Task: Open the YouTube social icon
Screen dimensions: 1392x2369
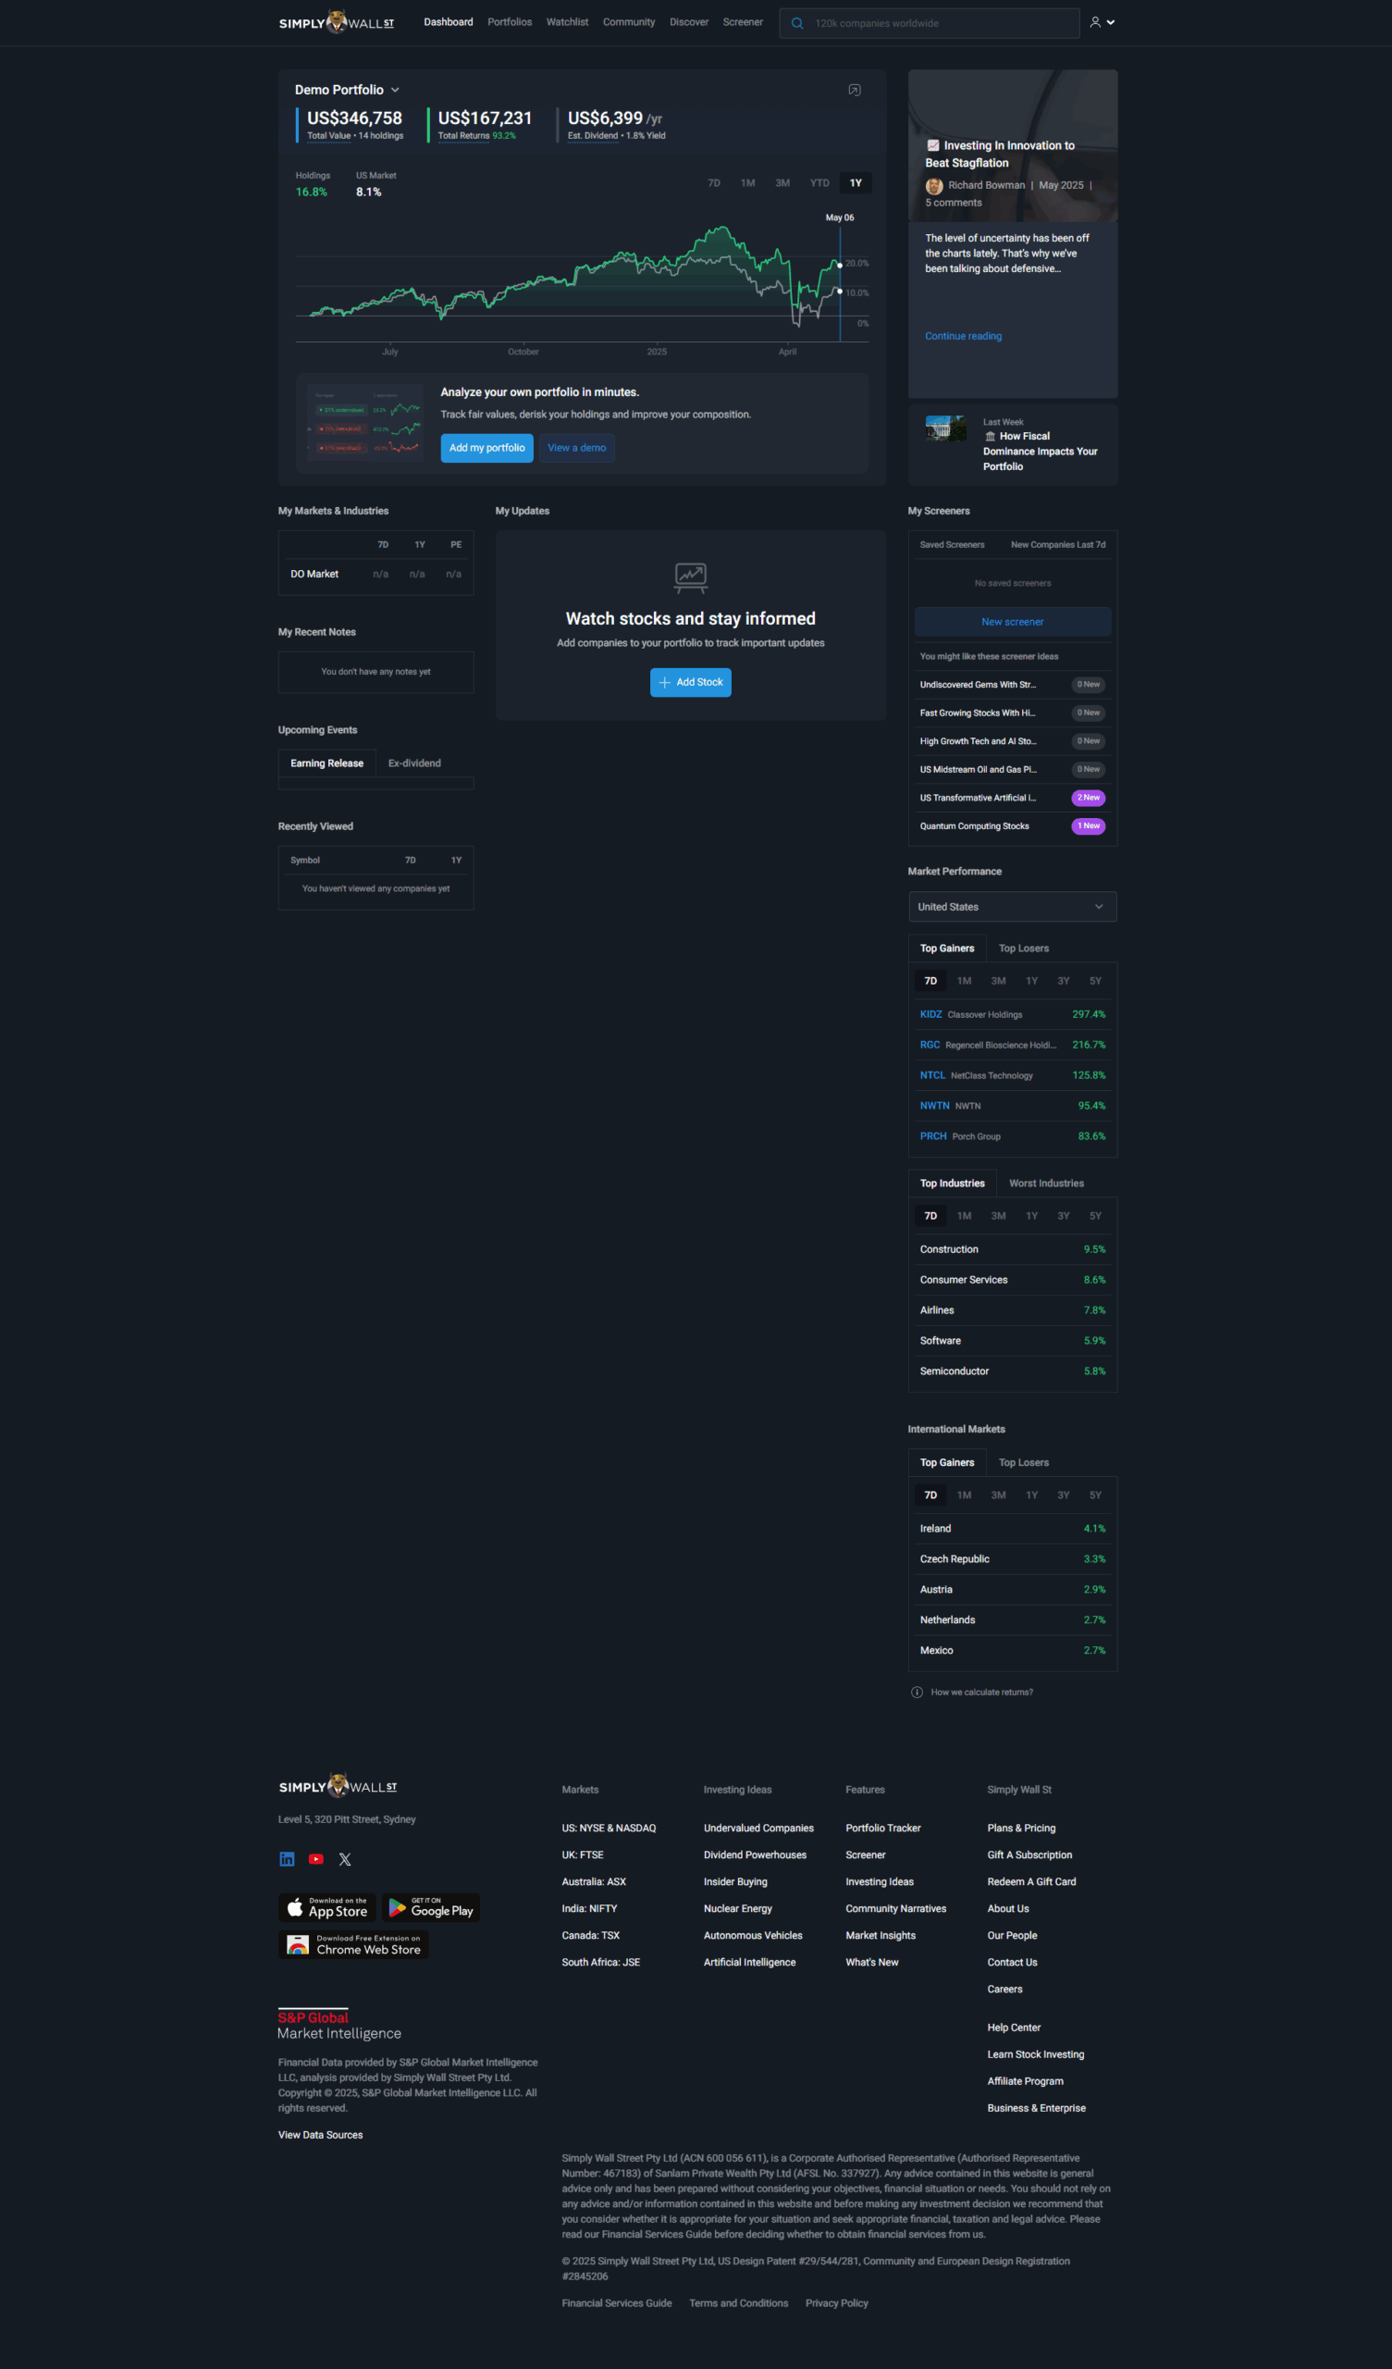Action: 315,1858
